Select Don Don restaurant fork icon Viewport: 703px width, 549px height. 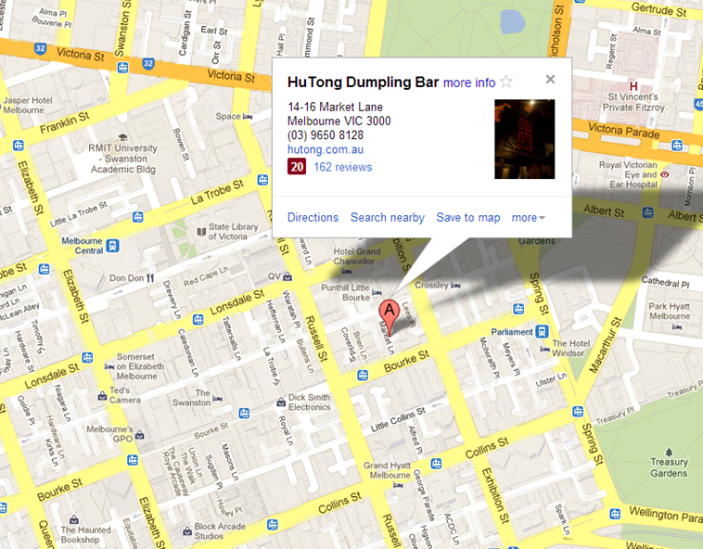[149, 278]
